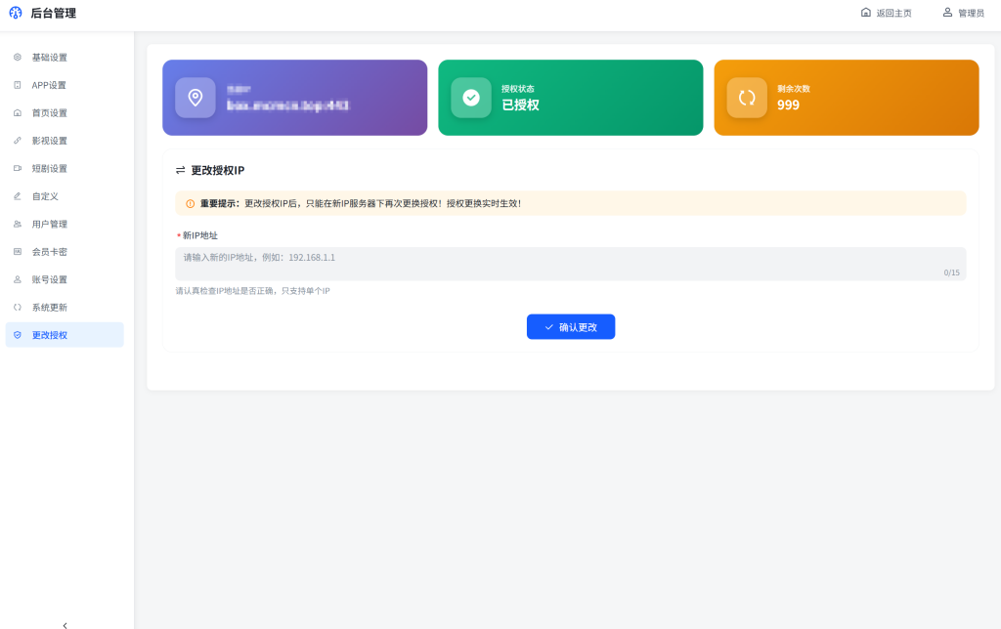Viewport: 1001px width, 629px height.
Task: Click the 授权状态 label on green card
Action: click(518, 89)
